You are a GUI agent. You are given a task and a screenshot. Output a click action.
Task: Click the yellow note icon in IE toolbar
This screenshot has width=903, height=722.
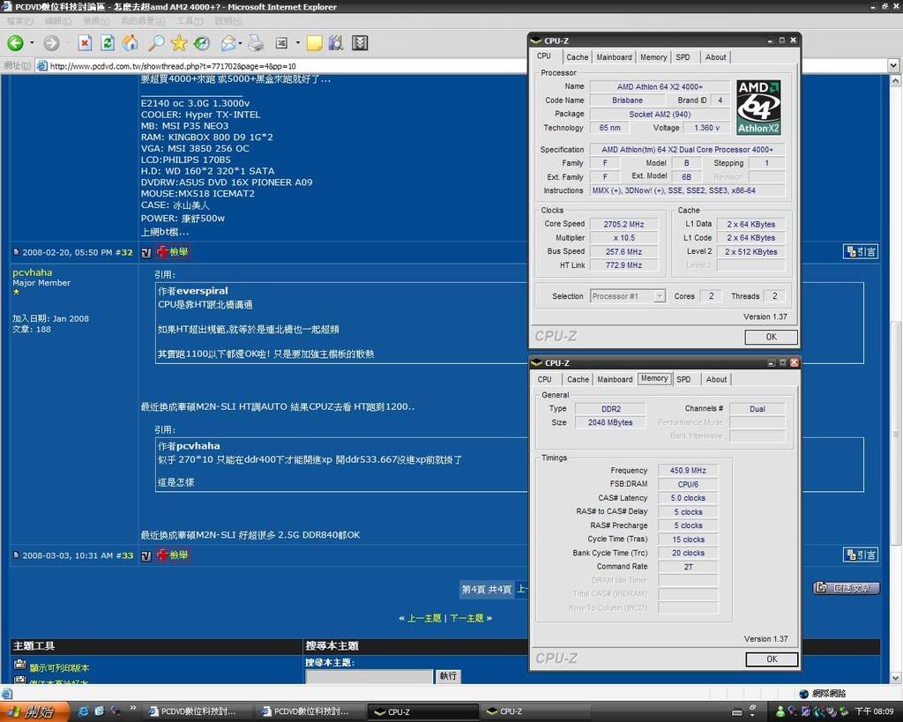(315, 43)
